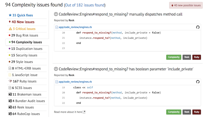Click file icon beside second app/code_review/engines.rb
Screen dimensions: 208x117
coord(57,82)
